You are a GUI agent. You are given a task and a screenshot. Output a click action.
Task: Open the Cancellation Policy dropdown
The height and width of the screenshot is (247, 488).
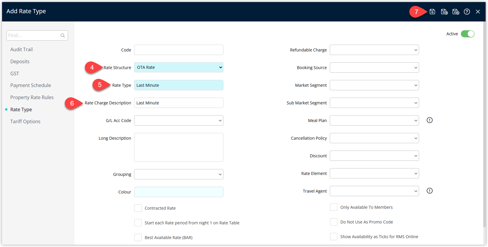[374, 138]
